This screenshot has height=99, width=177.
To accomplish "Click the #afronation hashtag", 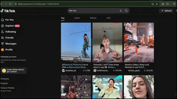I will (74, 67).
